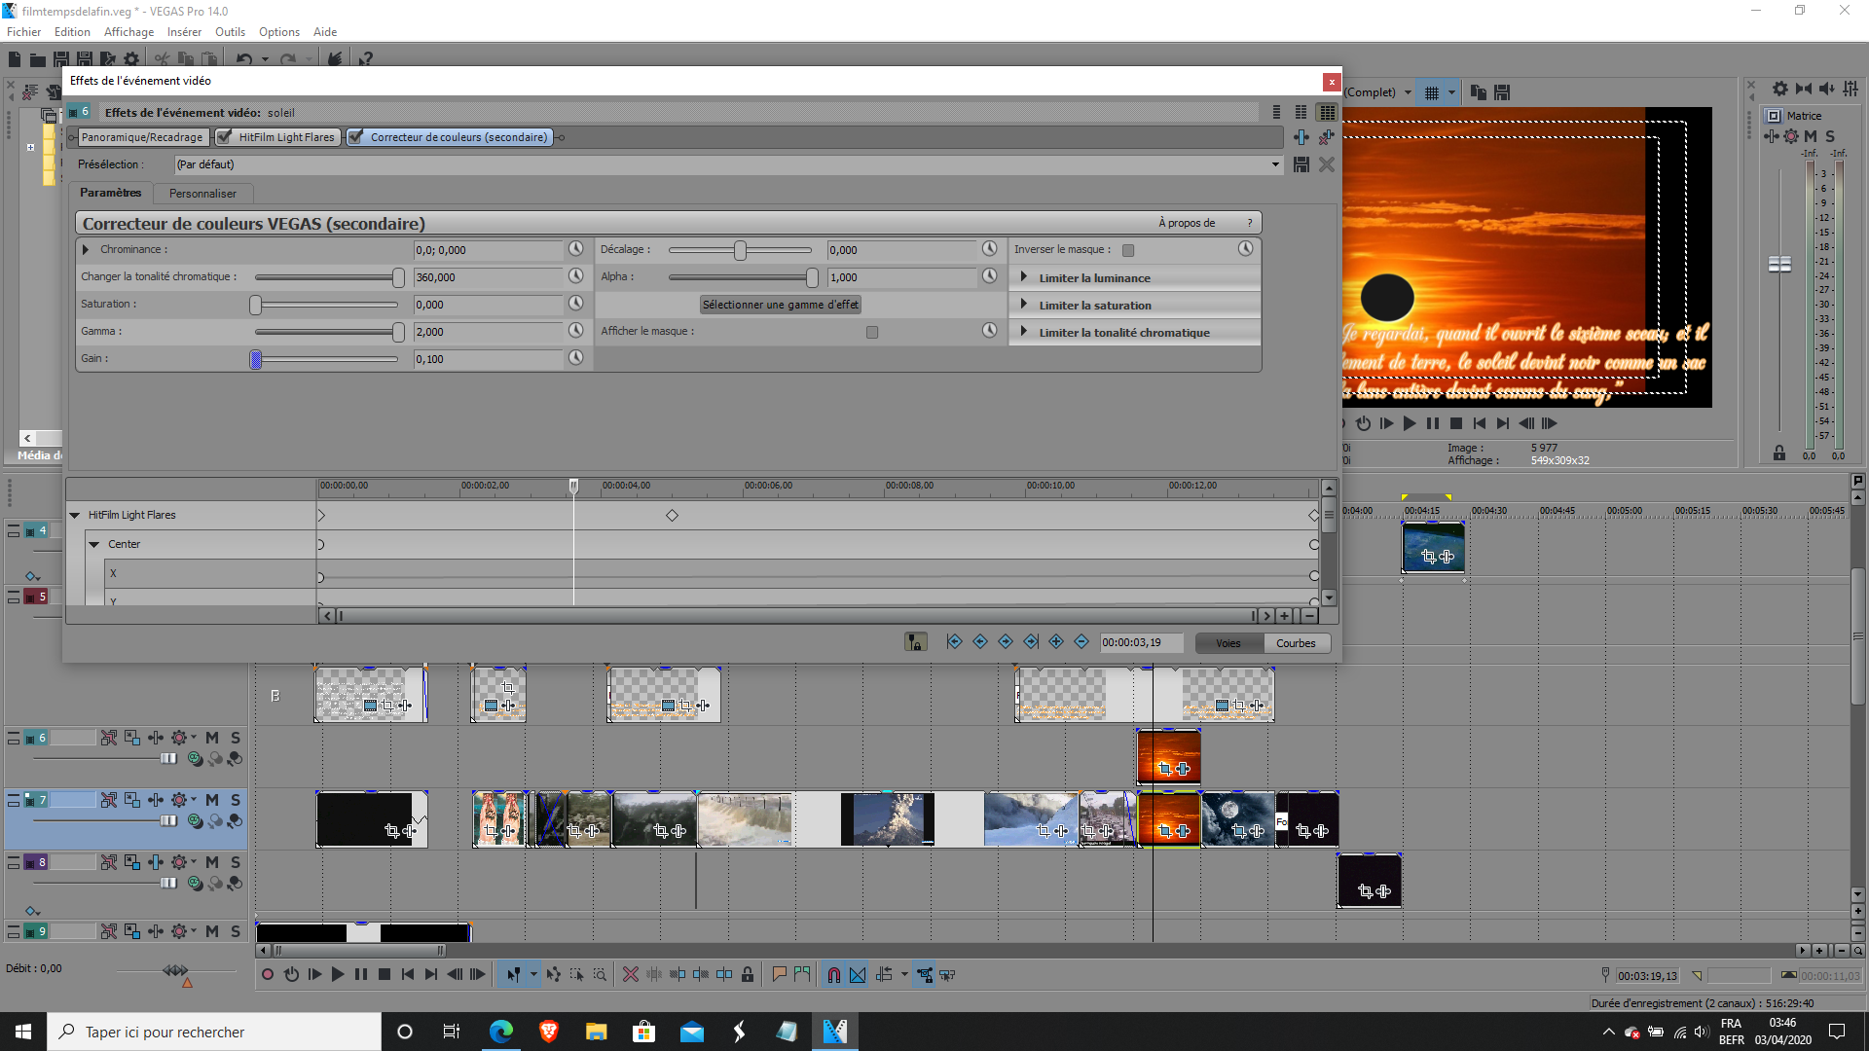Enable the Inverser le masque checkbox
1869x1051 pixels.
(1128, 250)
